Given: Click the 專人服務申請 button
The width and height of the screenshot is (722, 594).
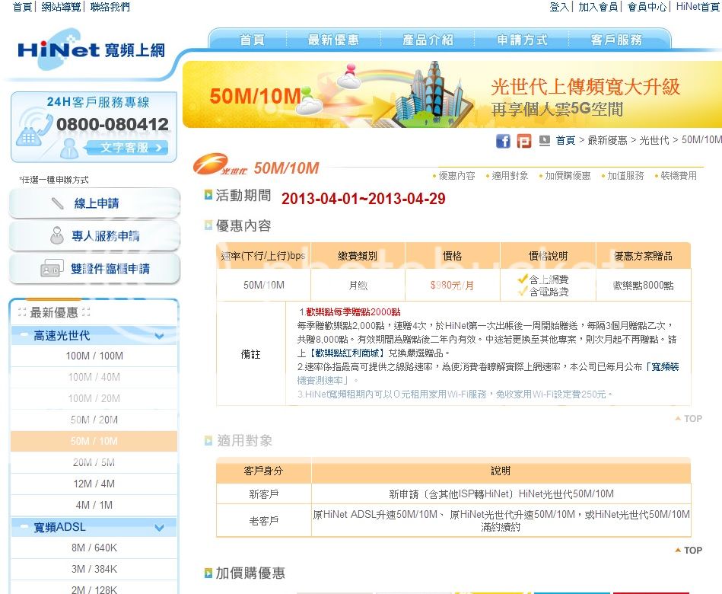Looking at the screenshot, I should [x=94, y=236].
